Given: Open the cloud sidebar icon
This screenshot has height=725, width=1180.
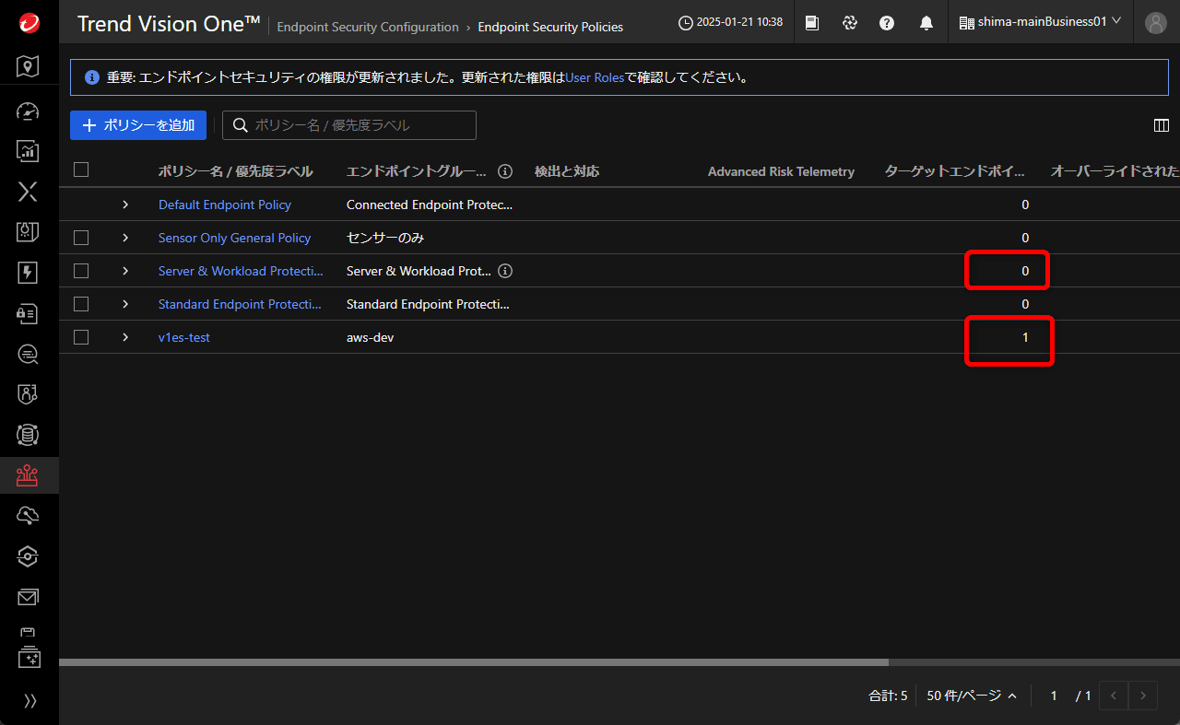Looking at the screenshot, I should click(x=29, y=516).
